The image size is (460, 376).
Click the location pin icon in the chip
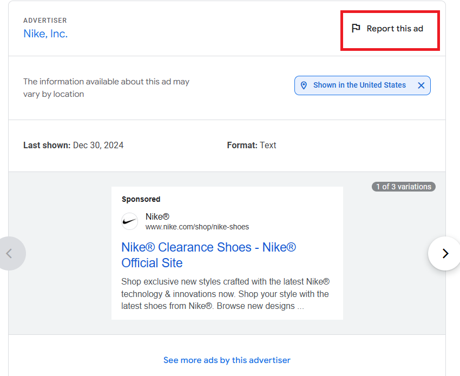[304, 85]
